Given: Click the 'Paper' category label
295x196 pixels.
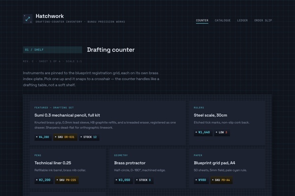Looking at the screenshot, I should coord(198,155).
